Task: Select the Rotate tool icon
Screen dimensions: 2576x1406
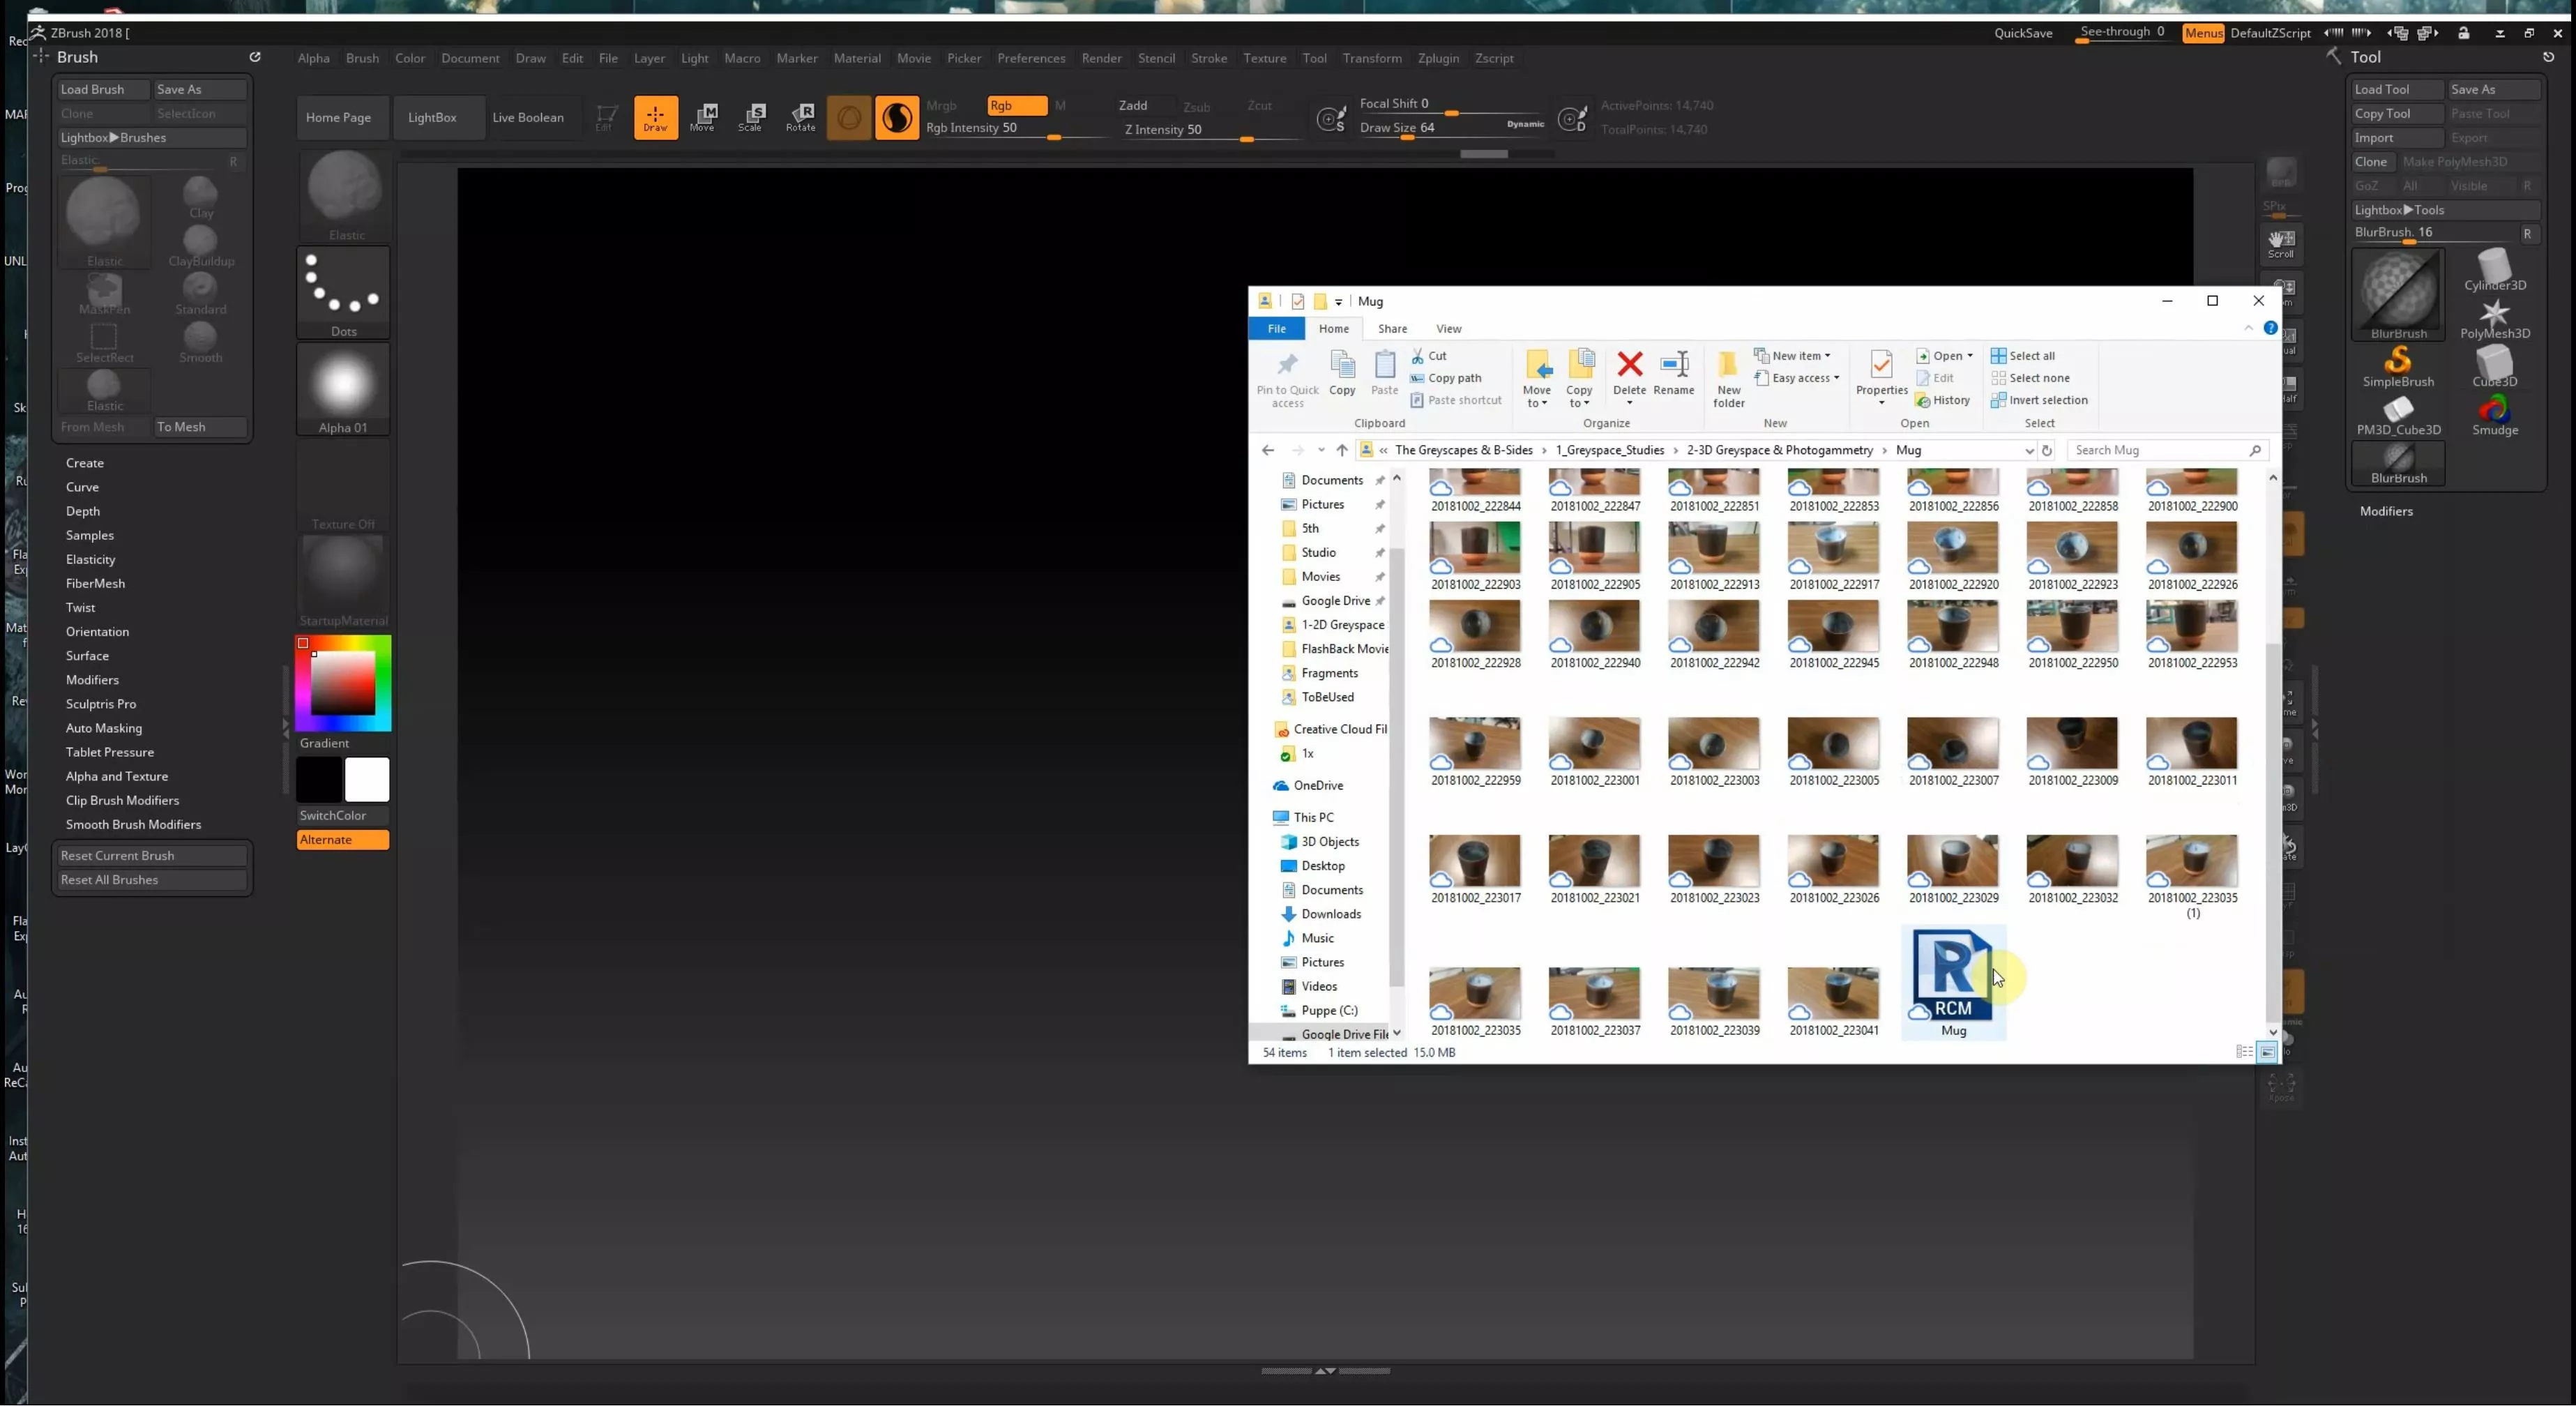Action: click(x=800, y=117)
